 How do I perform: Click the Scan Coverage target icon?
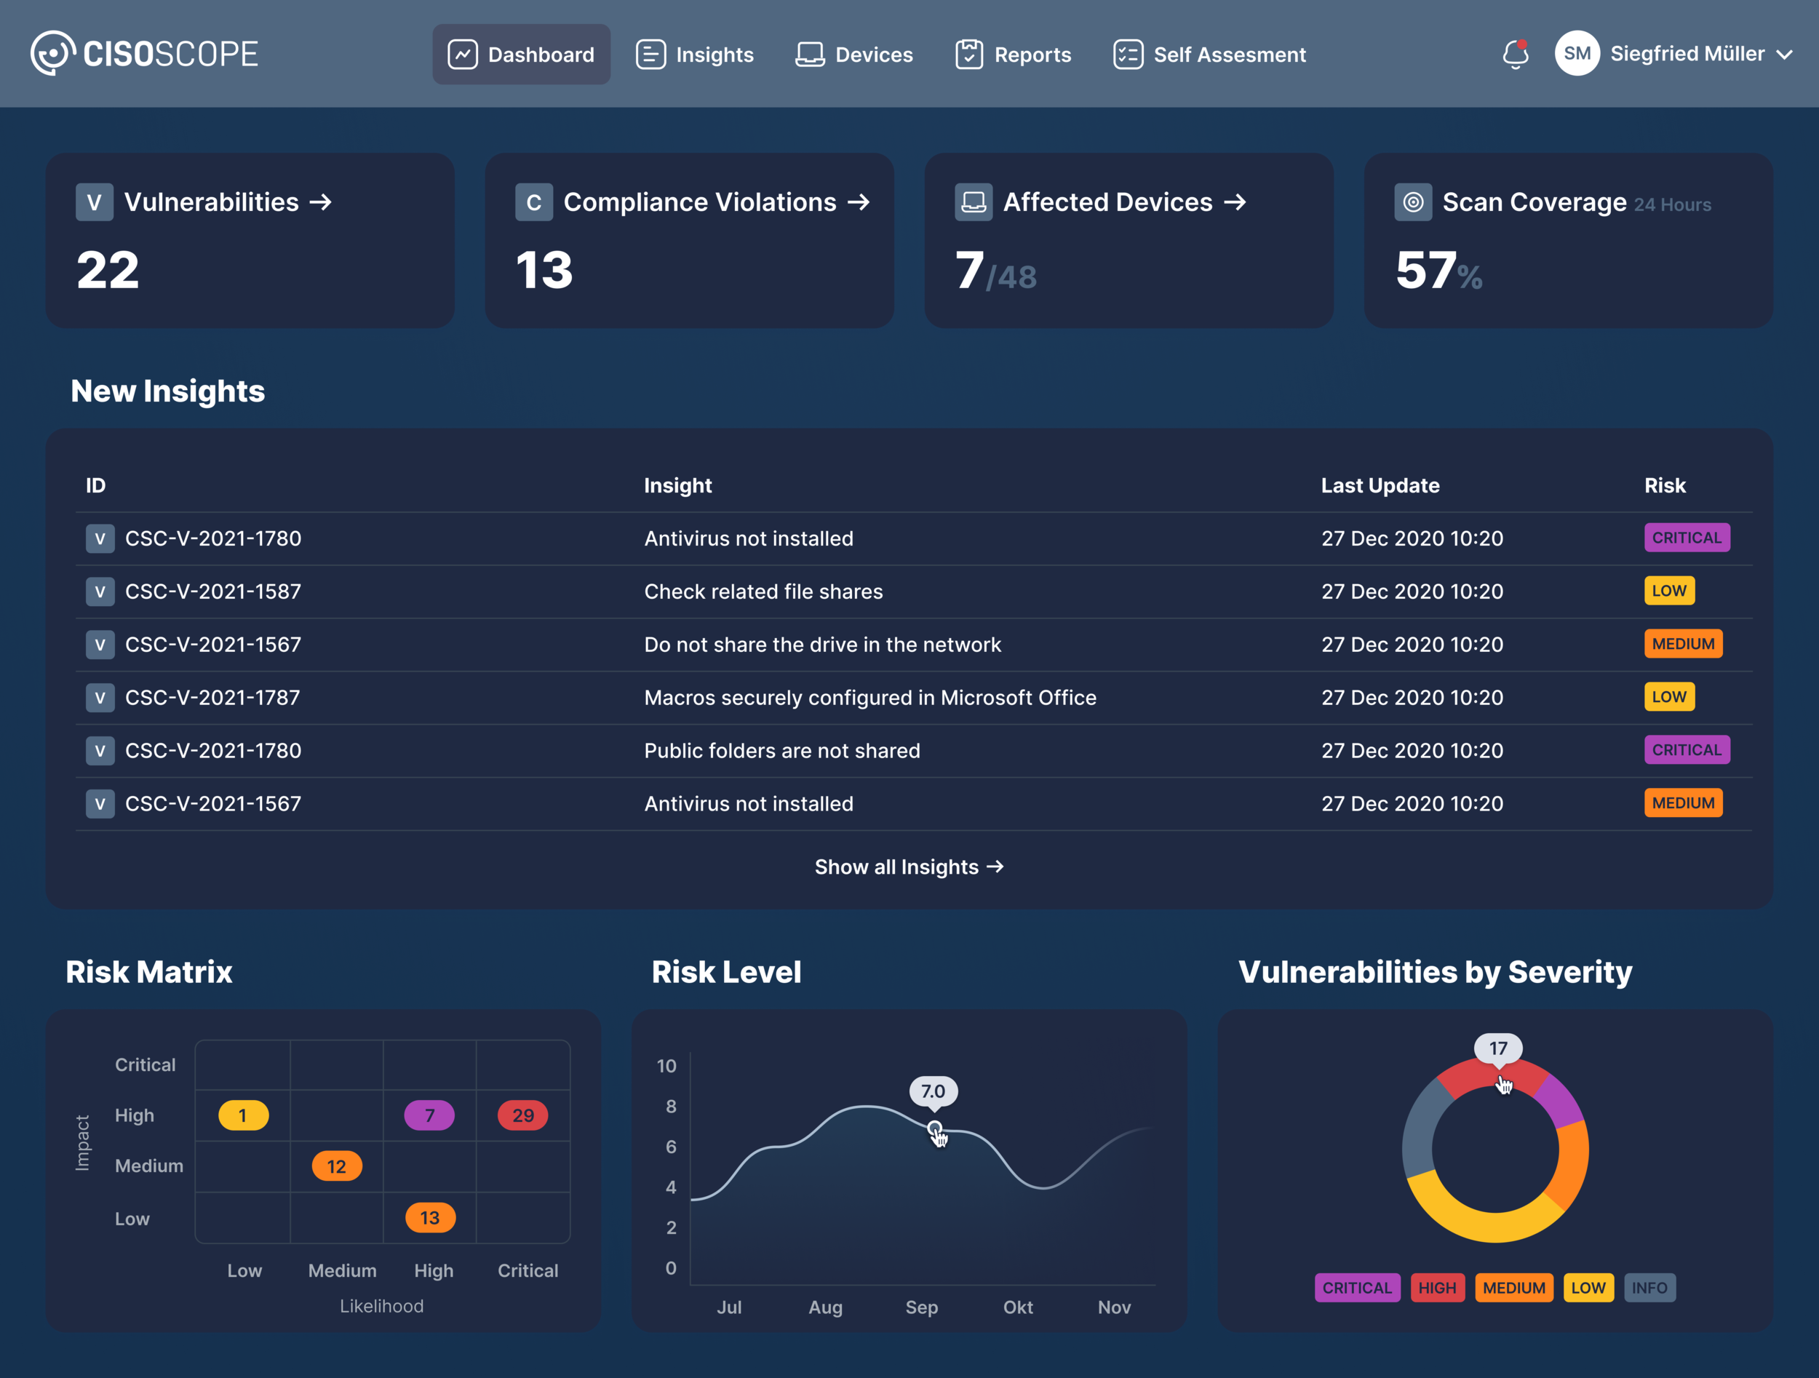click(x=1413, y=202)
